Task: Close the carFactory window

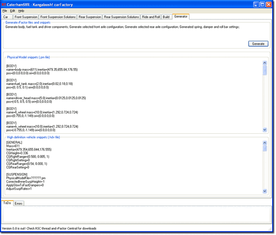Action: coord(269,5)
